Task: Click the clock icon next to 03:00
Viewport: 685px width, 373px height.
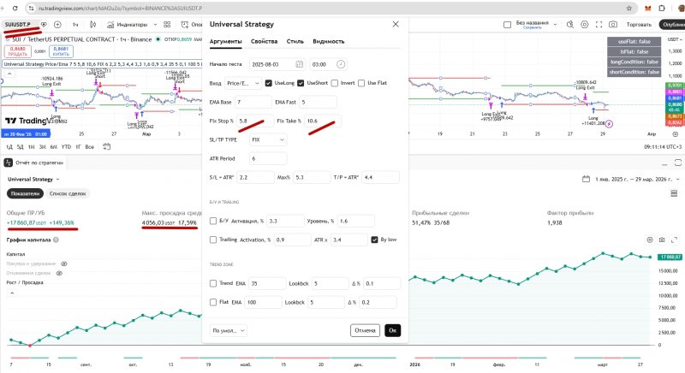Action: pos(341,64)
